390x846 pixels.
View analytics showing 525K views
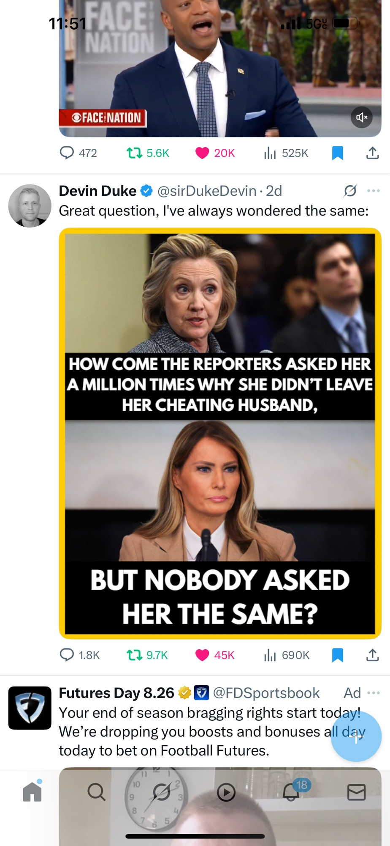pos(286,153)
